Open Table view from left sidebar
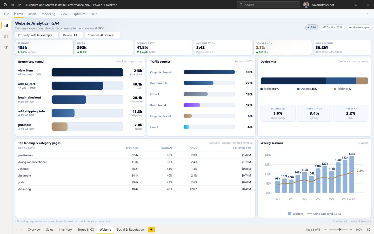This screenshot has height=234, width=374. [x=6, y=36]
